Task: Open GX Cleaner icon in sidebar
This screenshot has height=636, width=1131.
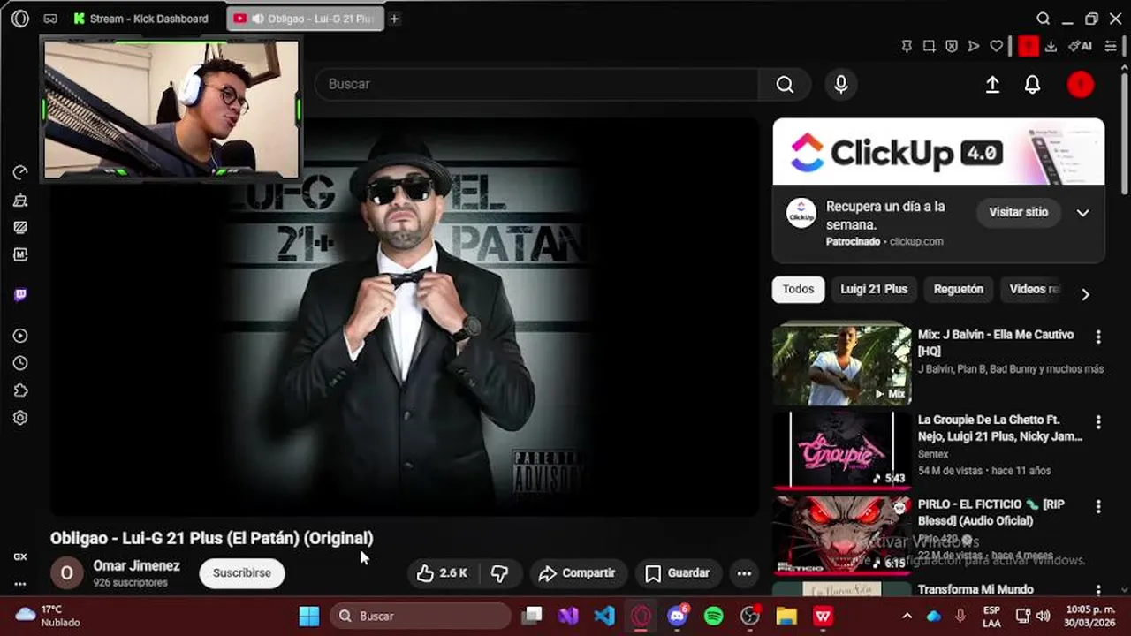Action: [x=20, y=201]
